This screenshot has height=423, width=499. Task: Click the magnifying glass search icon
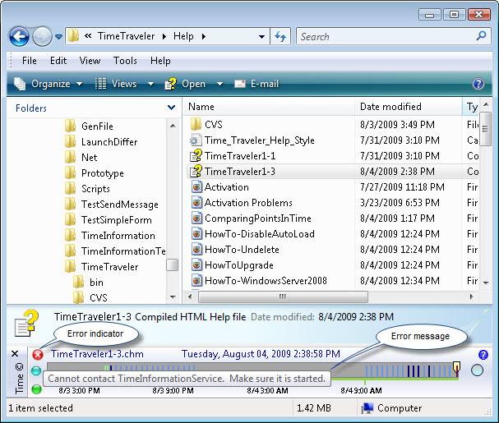[x=481, y=35]
